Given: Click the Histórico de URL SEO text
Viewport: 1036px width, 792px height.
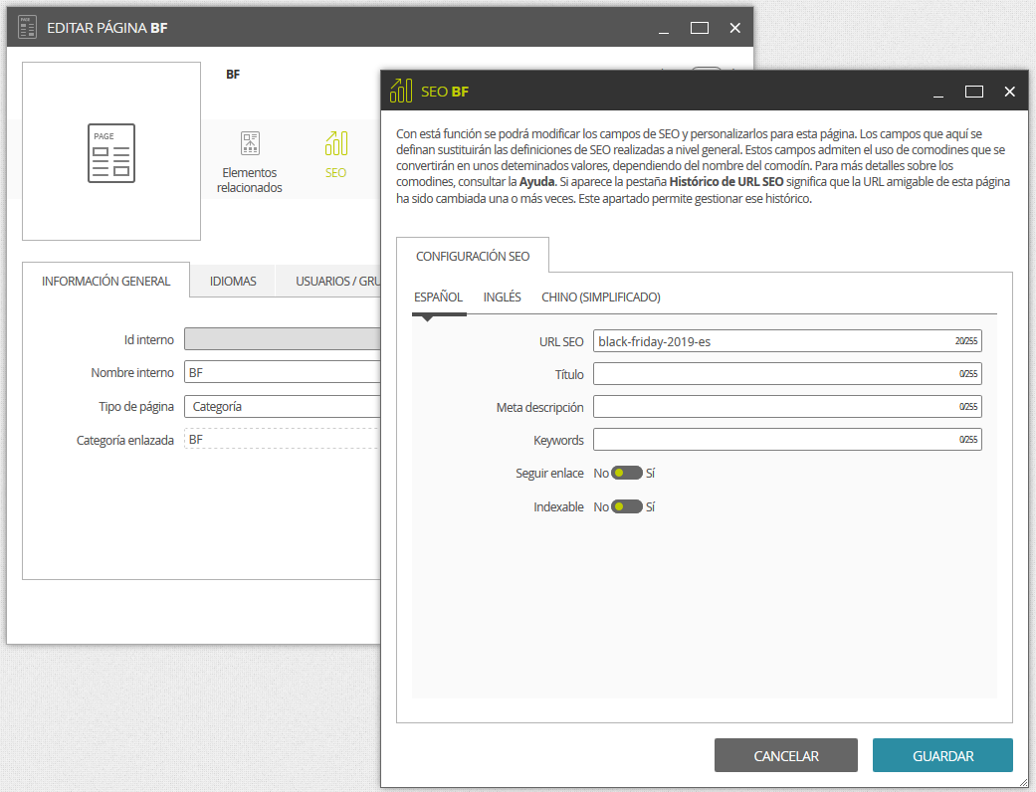Looking at the screenshot, I should pos(726,182).
